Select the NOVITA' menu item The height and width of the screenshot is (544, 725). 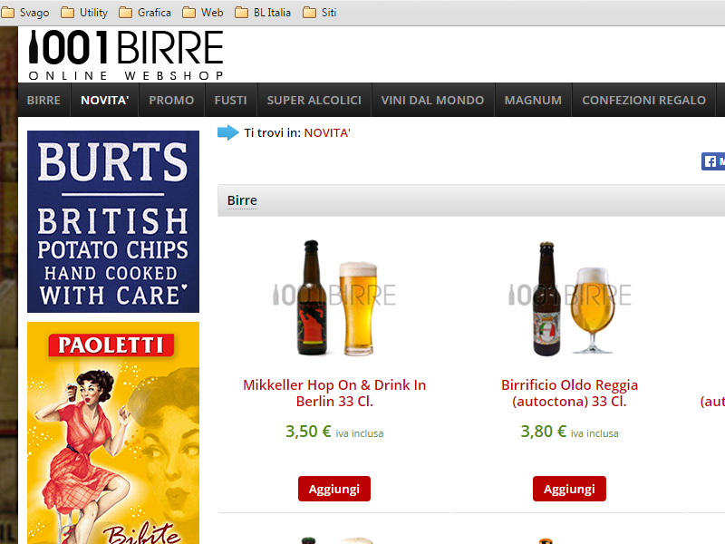click(x=104, y=100)
